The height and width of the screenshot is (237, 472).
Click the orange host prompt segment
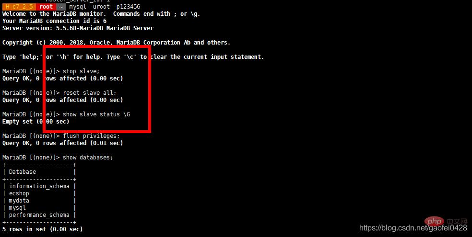19,7
